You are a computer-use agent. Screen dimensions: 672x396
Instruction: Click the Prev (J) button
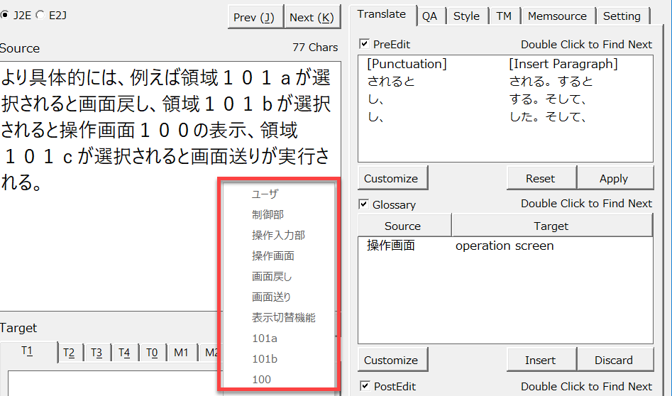pos(254,17)
